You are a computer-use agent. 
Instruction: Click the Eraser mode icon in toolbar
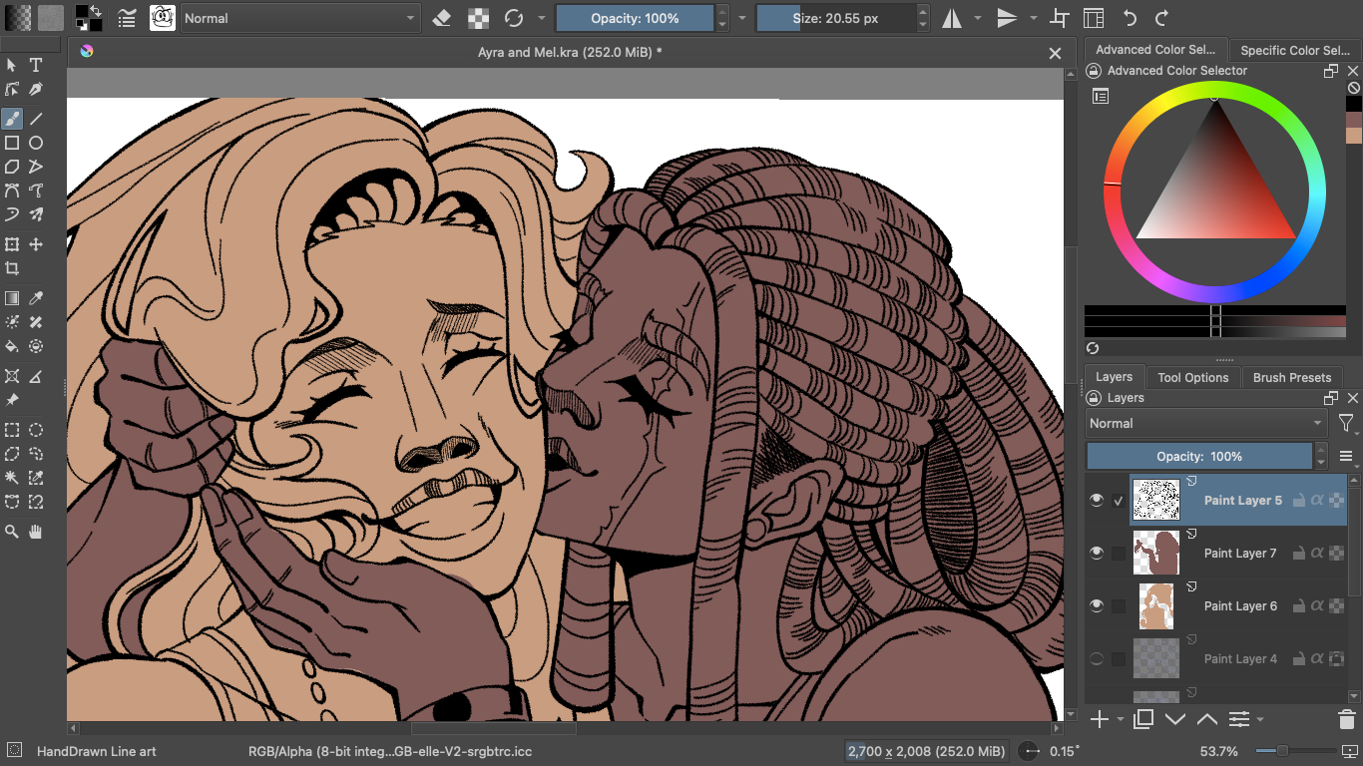[x=442, y=18]
